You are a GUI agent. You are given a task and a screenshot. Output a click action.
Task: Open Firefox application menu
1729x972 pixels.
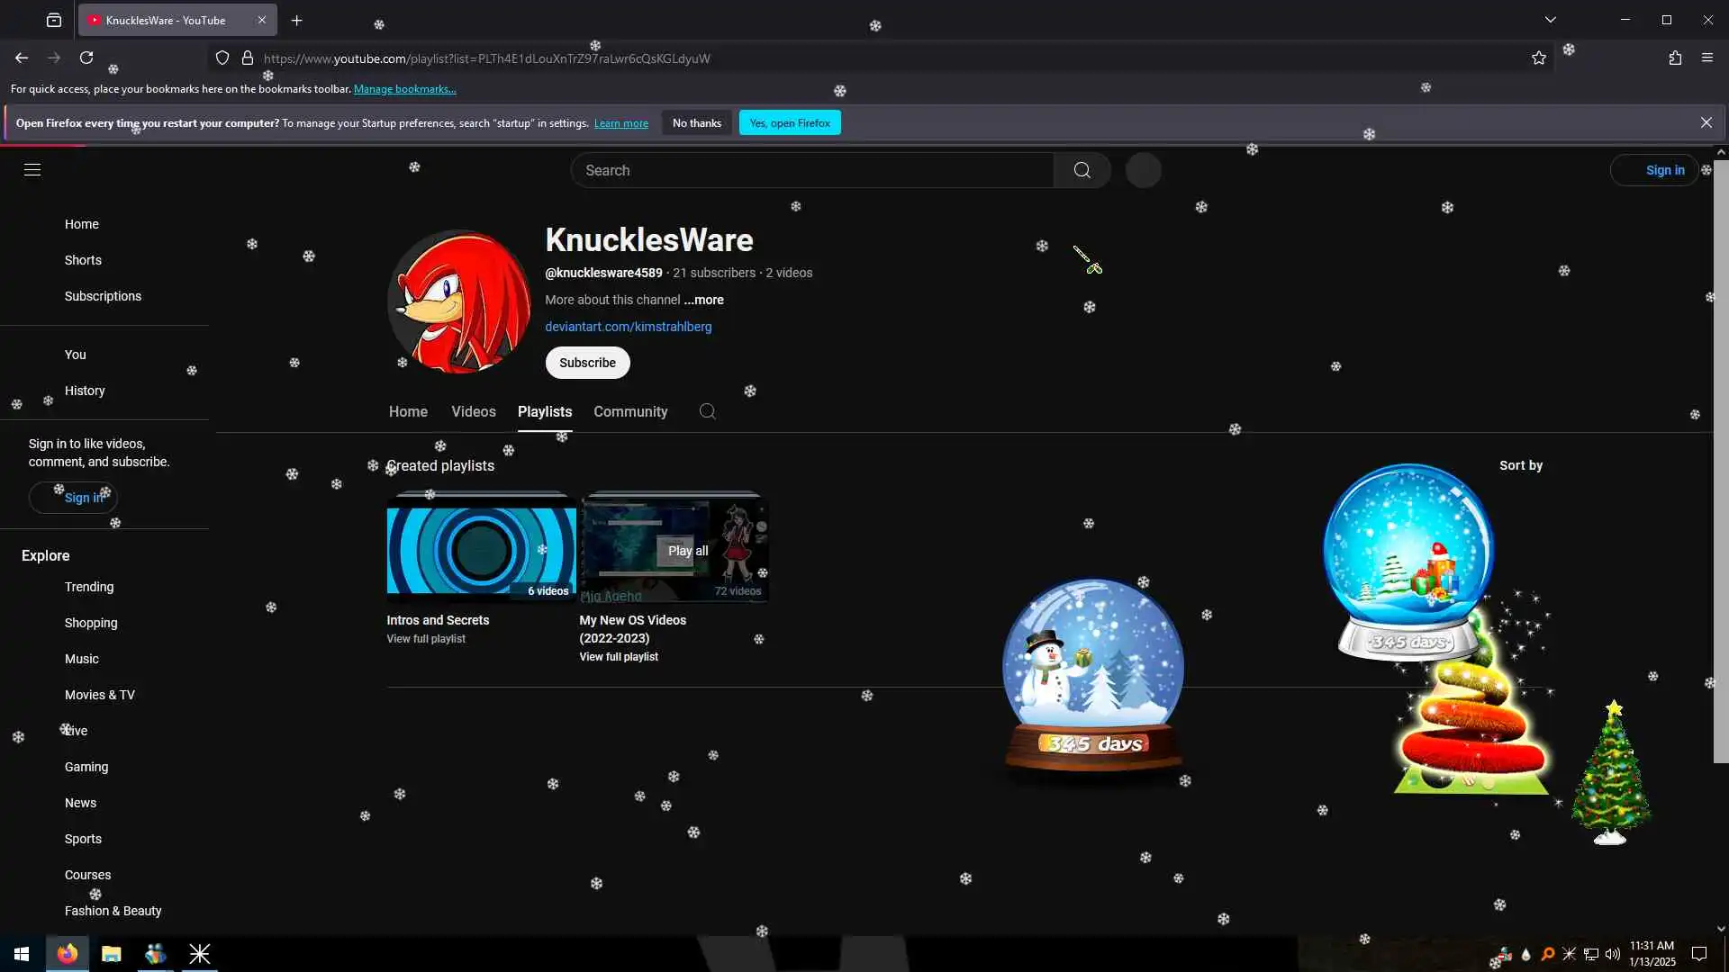1706,58
